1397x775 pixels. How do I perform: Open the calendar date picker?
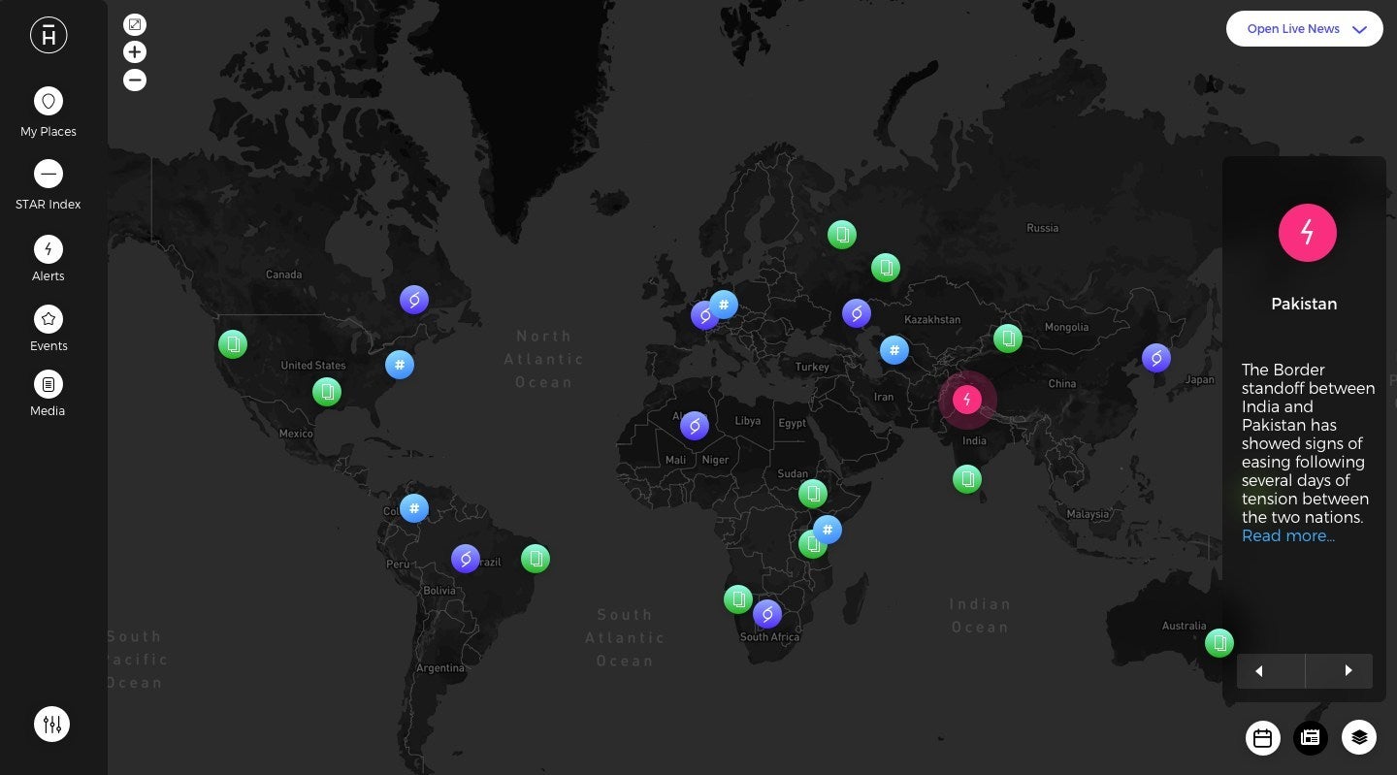[1262, 738]
